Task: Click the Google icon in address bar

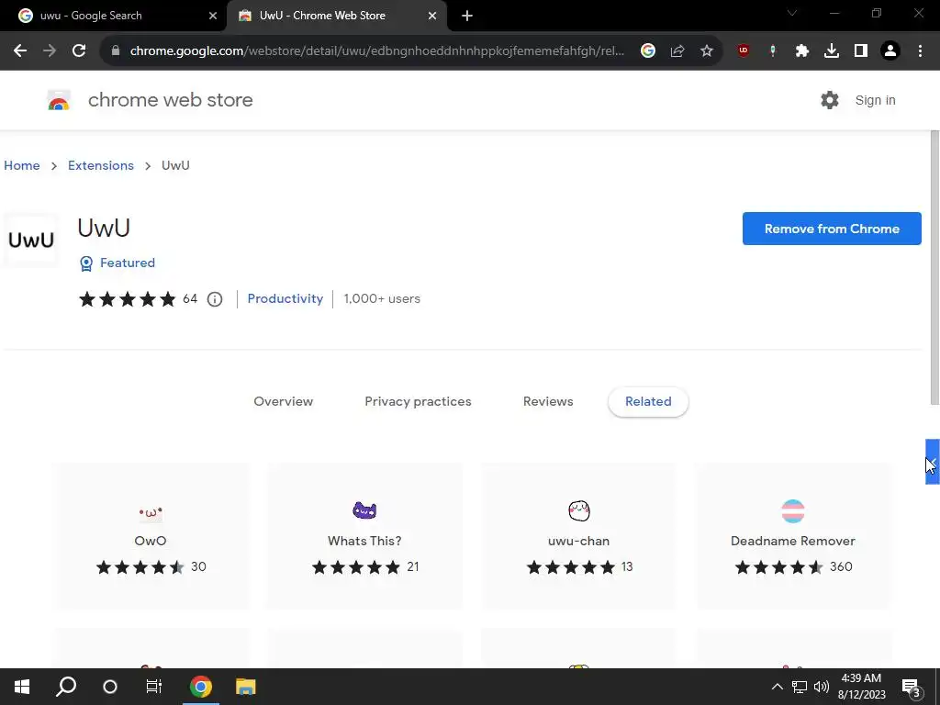Action: [x=647, y=51]
